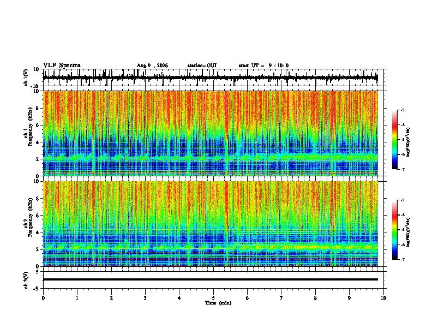Click inside the ch.1 spectrogram plot

coord(210,133)
